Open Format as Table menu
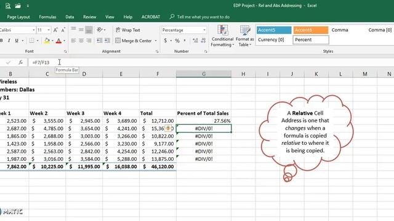This screenshot has height=221, width=394. pos(245,36)
